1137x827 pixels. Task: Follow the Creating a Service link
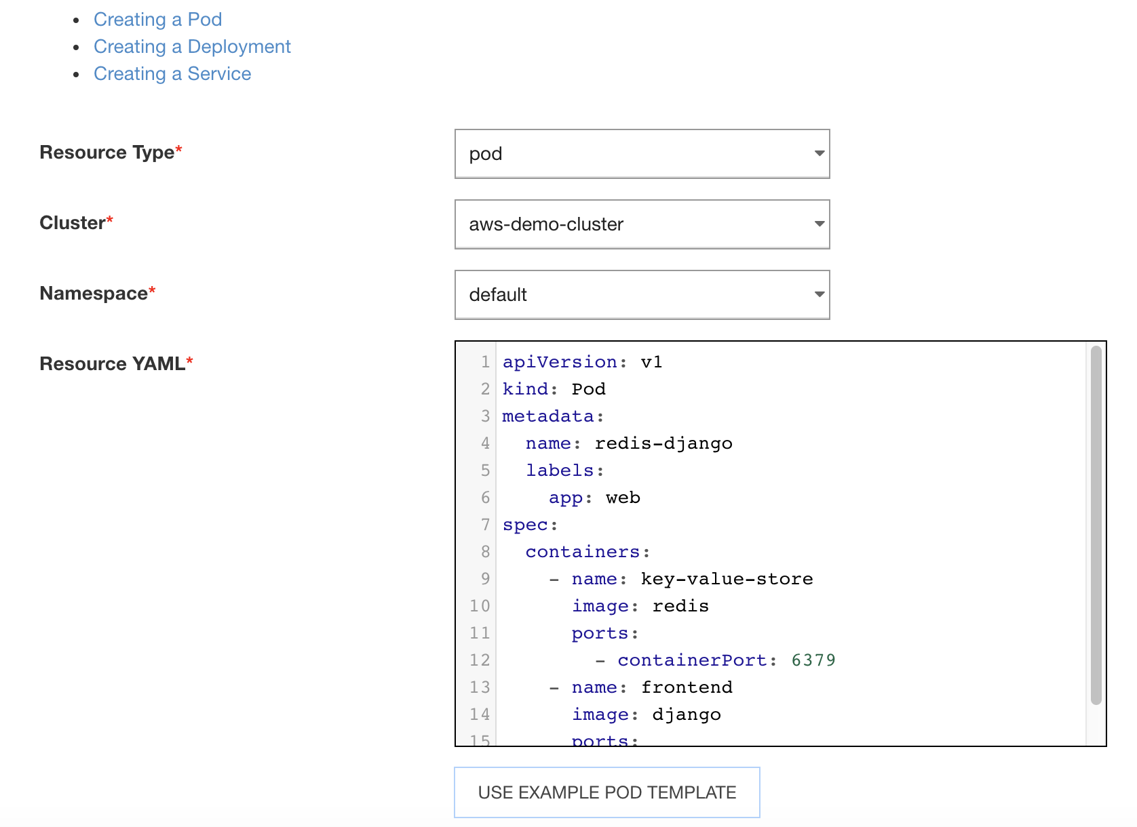tap(172, 74)
